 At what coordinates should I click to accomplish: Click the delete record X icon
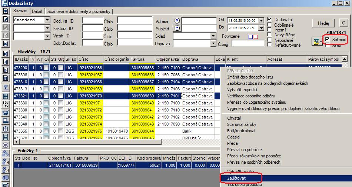pyautogui.click(x=6, y=43)
